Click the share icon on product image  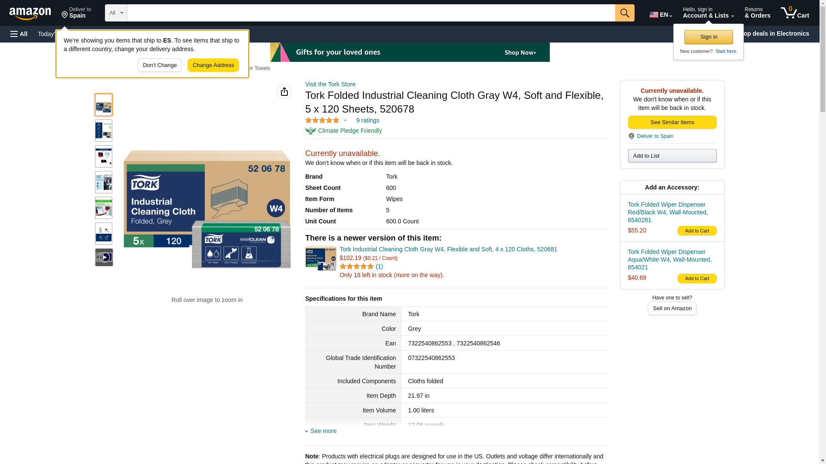click(284, 92)
